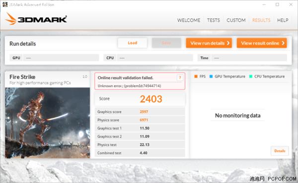Click the orange FPS legend square
Screen dimensions: 298x183
(x=196, y=77)
